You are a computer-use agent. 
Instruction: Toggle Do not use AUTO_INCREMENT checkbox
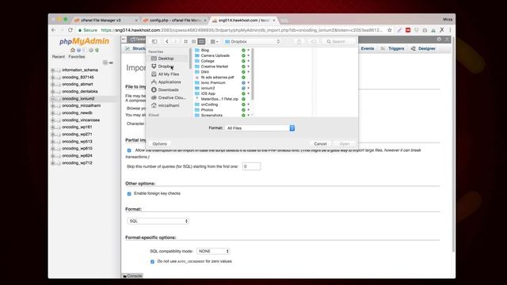(x=152, y=261)
